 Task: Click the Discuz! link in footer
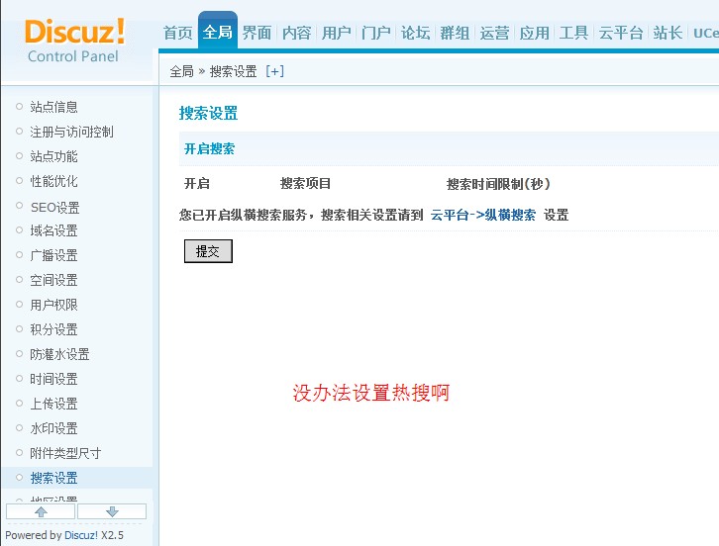(81, 535)
